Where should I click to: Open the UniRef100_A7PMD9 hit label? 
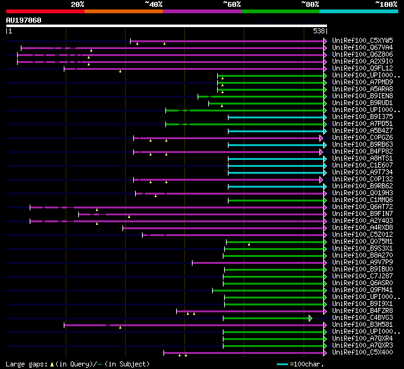[362, 82]
